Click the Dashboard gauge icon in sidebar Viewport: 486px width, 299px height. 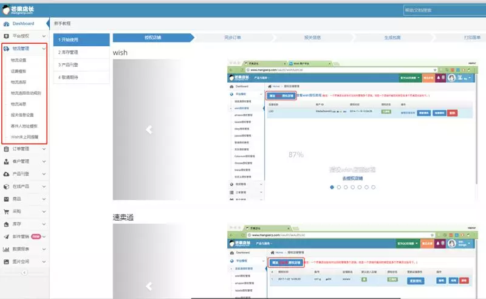point(7,24)
